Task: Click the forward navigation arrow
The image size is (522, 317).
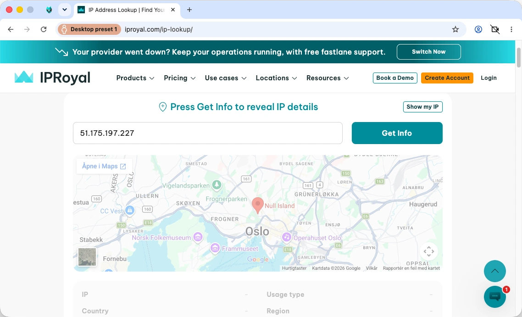Action: (x=27, y=29)
